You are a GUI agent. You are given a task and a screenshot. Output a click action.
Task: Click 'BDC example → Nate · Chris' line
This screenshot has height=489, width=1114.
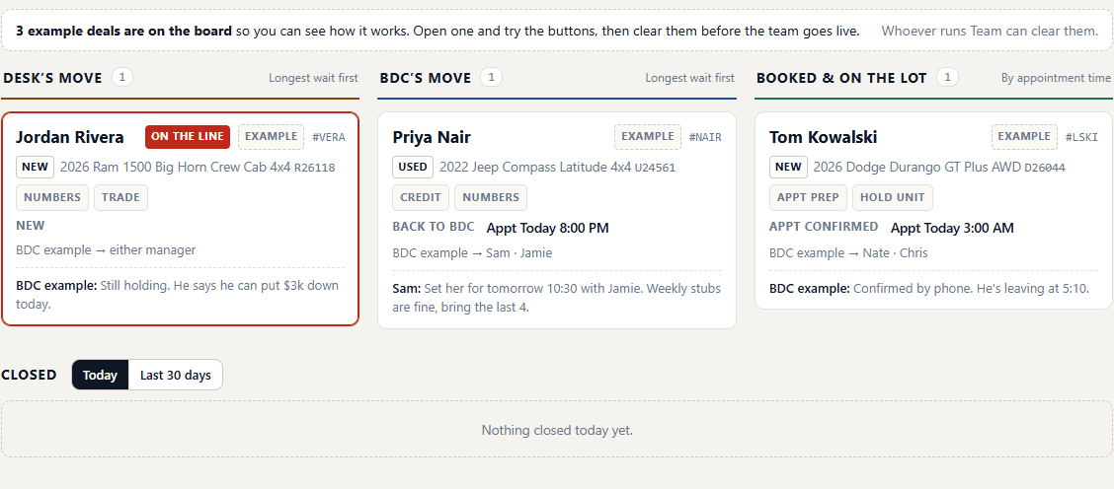click(848, 252)
